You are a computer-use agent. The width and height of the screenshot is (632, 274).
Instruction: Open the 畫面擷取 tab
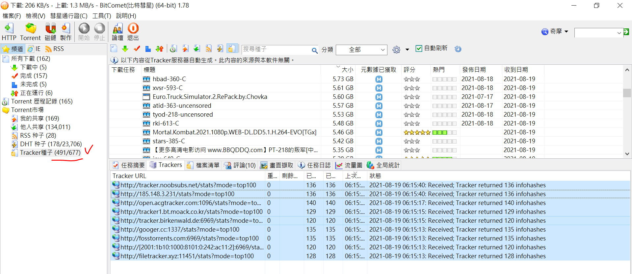pyautogui.click(x=277, y=165)
